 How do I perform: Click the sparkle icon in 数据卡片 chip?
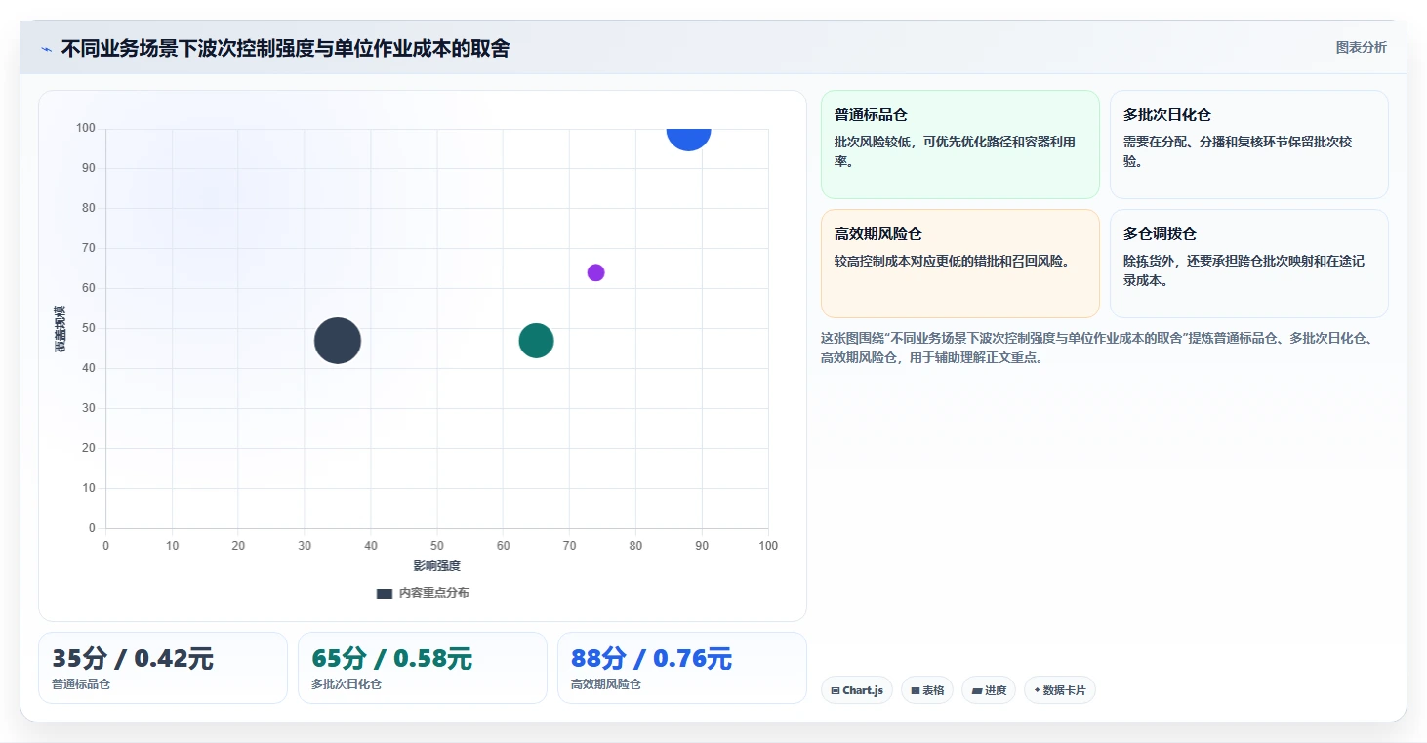pyautogui.click(x=1038, y=690)
